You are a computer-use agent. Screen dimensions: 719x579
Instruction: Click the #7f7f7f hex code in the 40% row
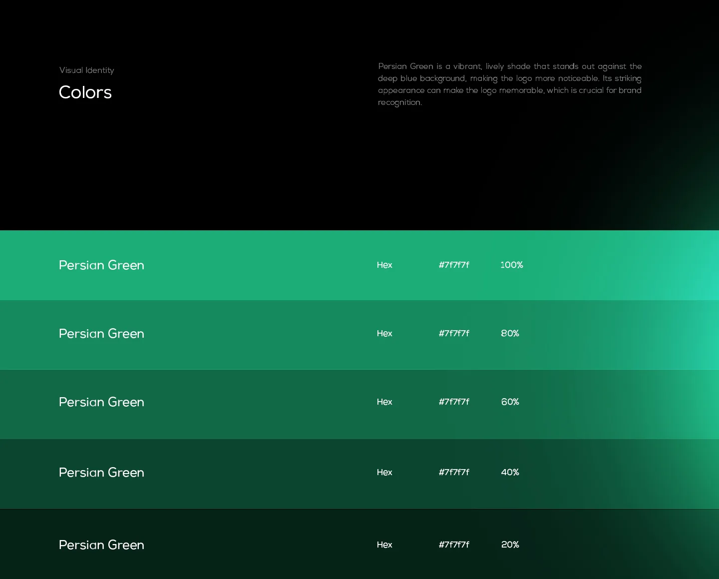(x=454, y=473)
